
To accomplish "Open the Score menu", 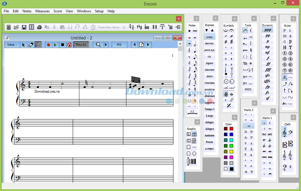I will point(58,11).
